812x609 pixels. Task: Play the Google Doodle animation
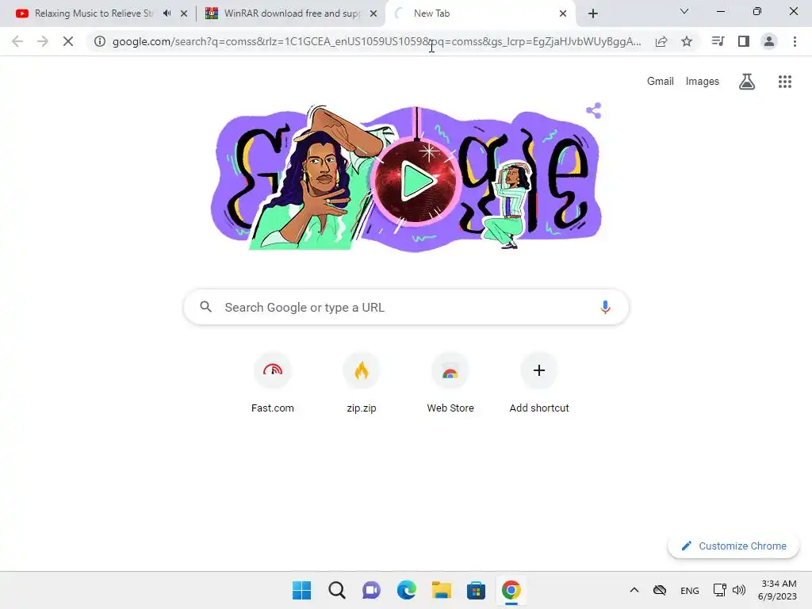coord(417,181)
